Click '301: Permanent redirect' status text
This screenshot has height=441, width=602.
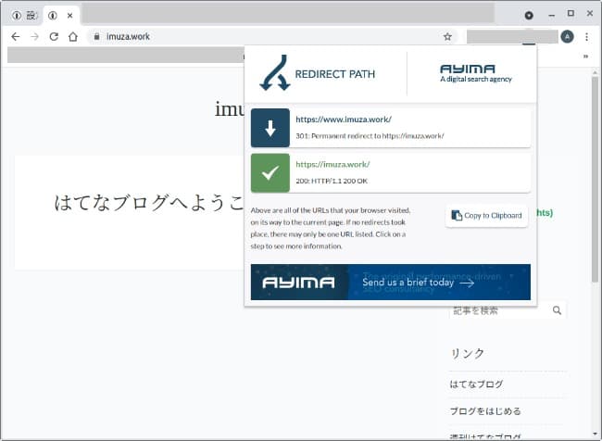click(370, 136)
